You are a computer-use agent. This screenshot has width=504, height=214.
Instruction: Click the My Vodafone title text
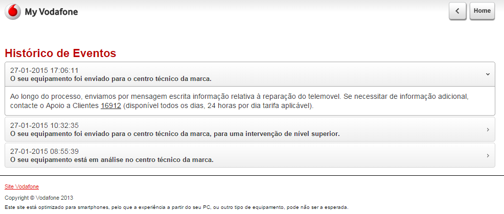coord(51,12)
